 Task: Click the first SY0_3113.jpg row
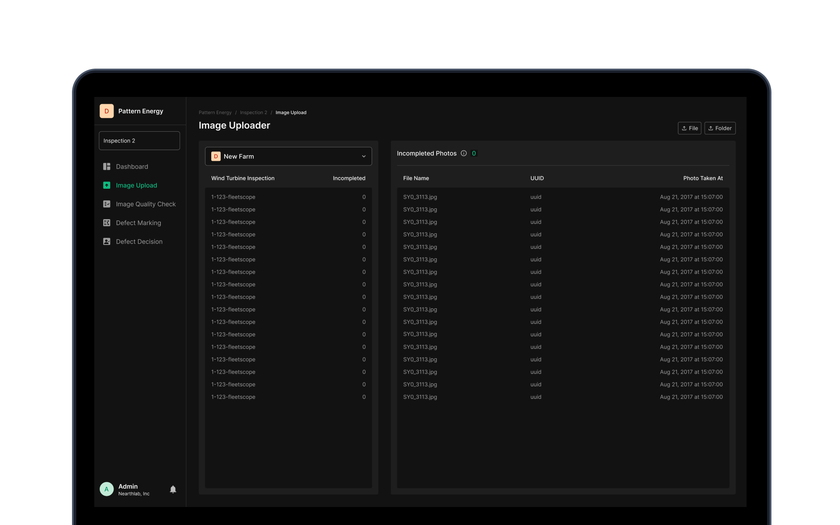click(x=420, y=197)
